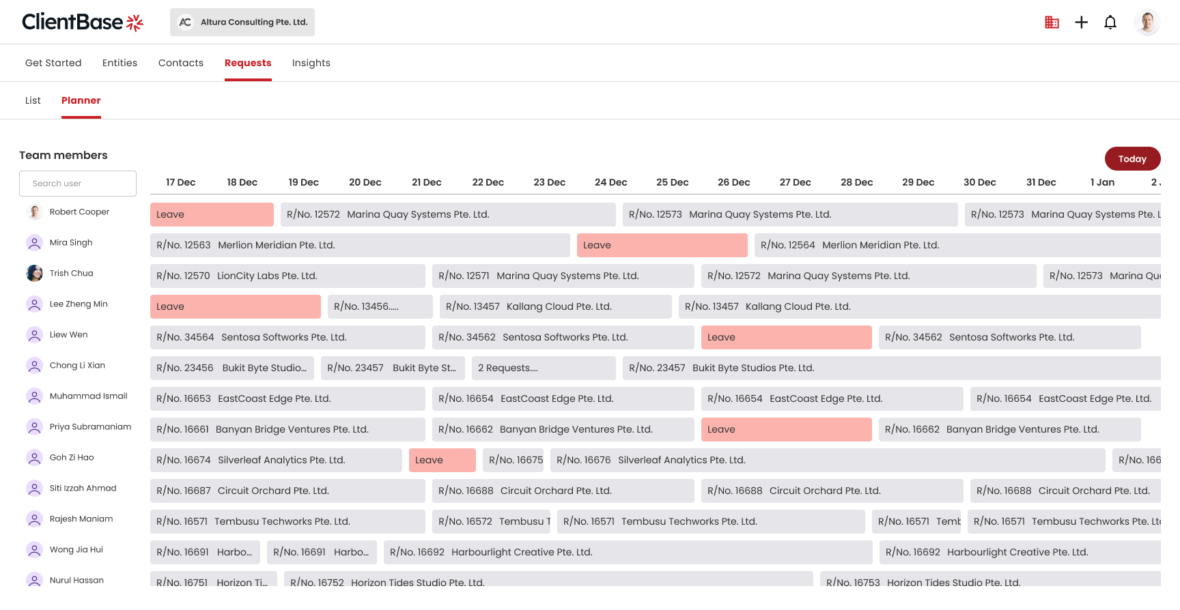
Task: Open Goh Zi Hao's Leave block
Action: [442, 460]
